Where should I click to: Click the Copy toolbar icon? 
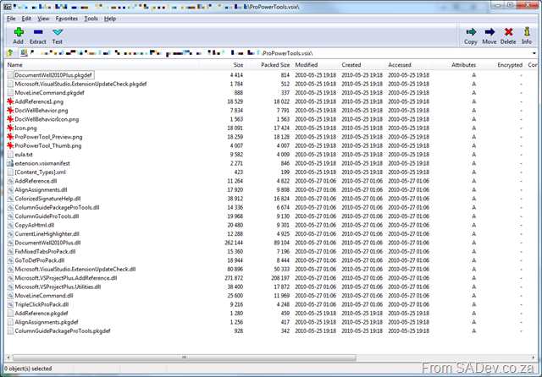(x=471, y=35)
